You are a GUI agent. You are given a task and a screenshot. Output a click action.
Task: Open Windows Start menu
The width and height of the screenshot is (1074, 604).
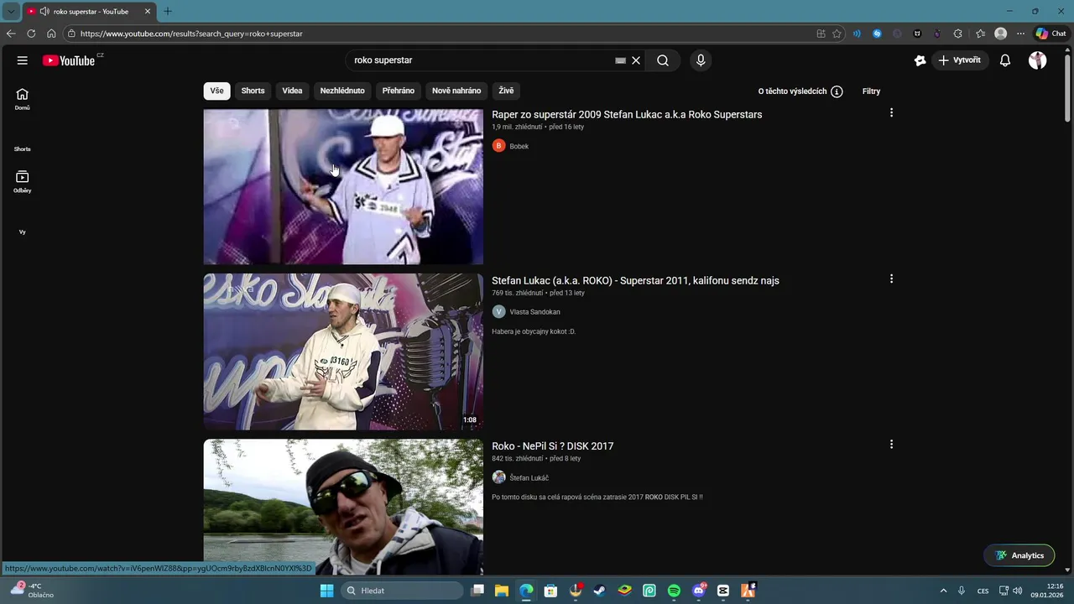(327, 591)
